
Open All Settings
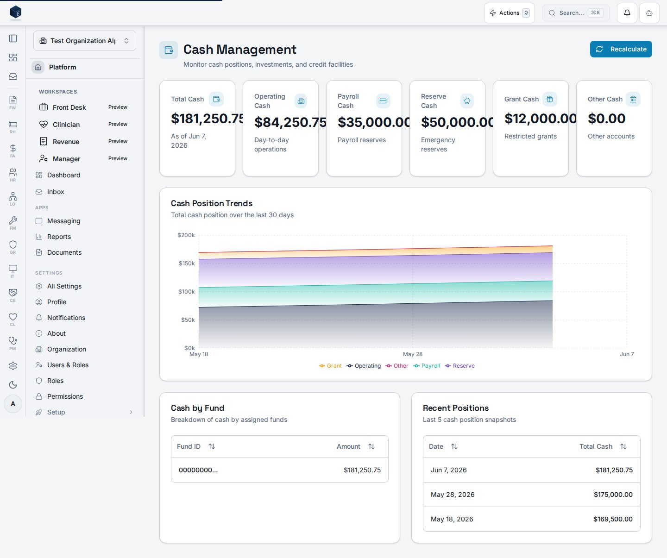pos(85,286)
